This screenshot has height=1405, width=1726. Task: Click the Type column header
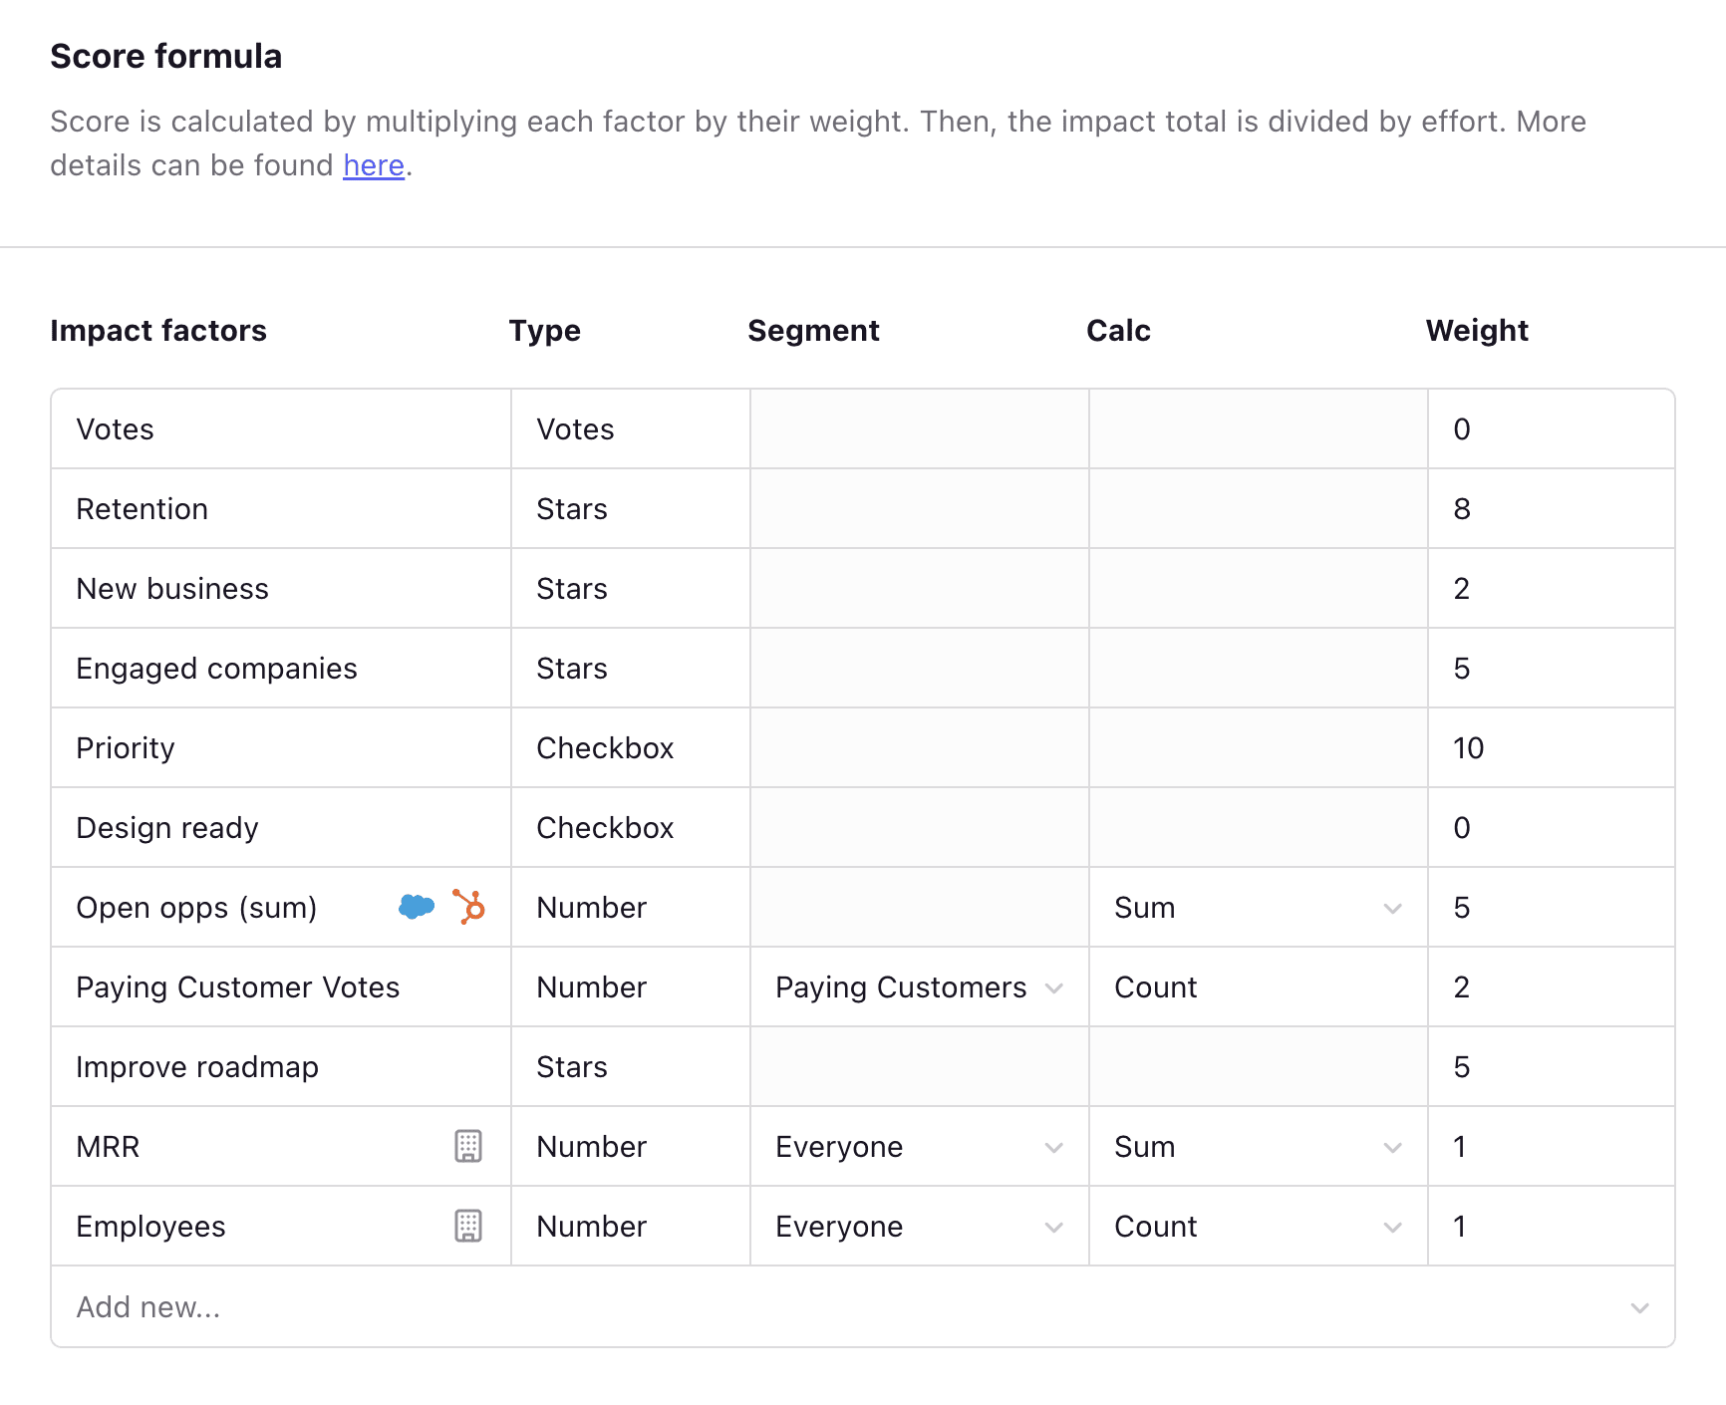coord(544,330)
